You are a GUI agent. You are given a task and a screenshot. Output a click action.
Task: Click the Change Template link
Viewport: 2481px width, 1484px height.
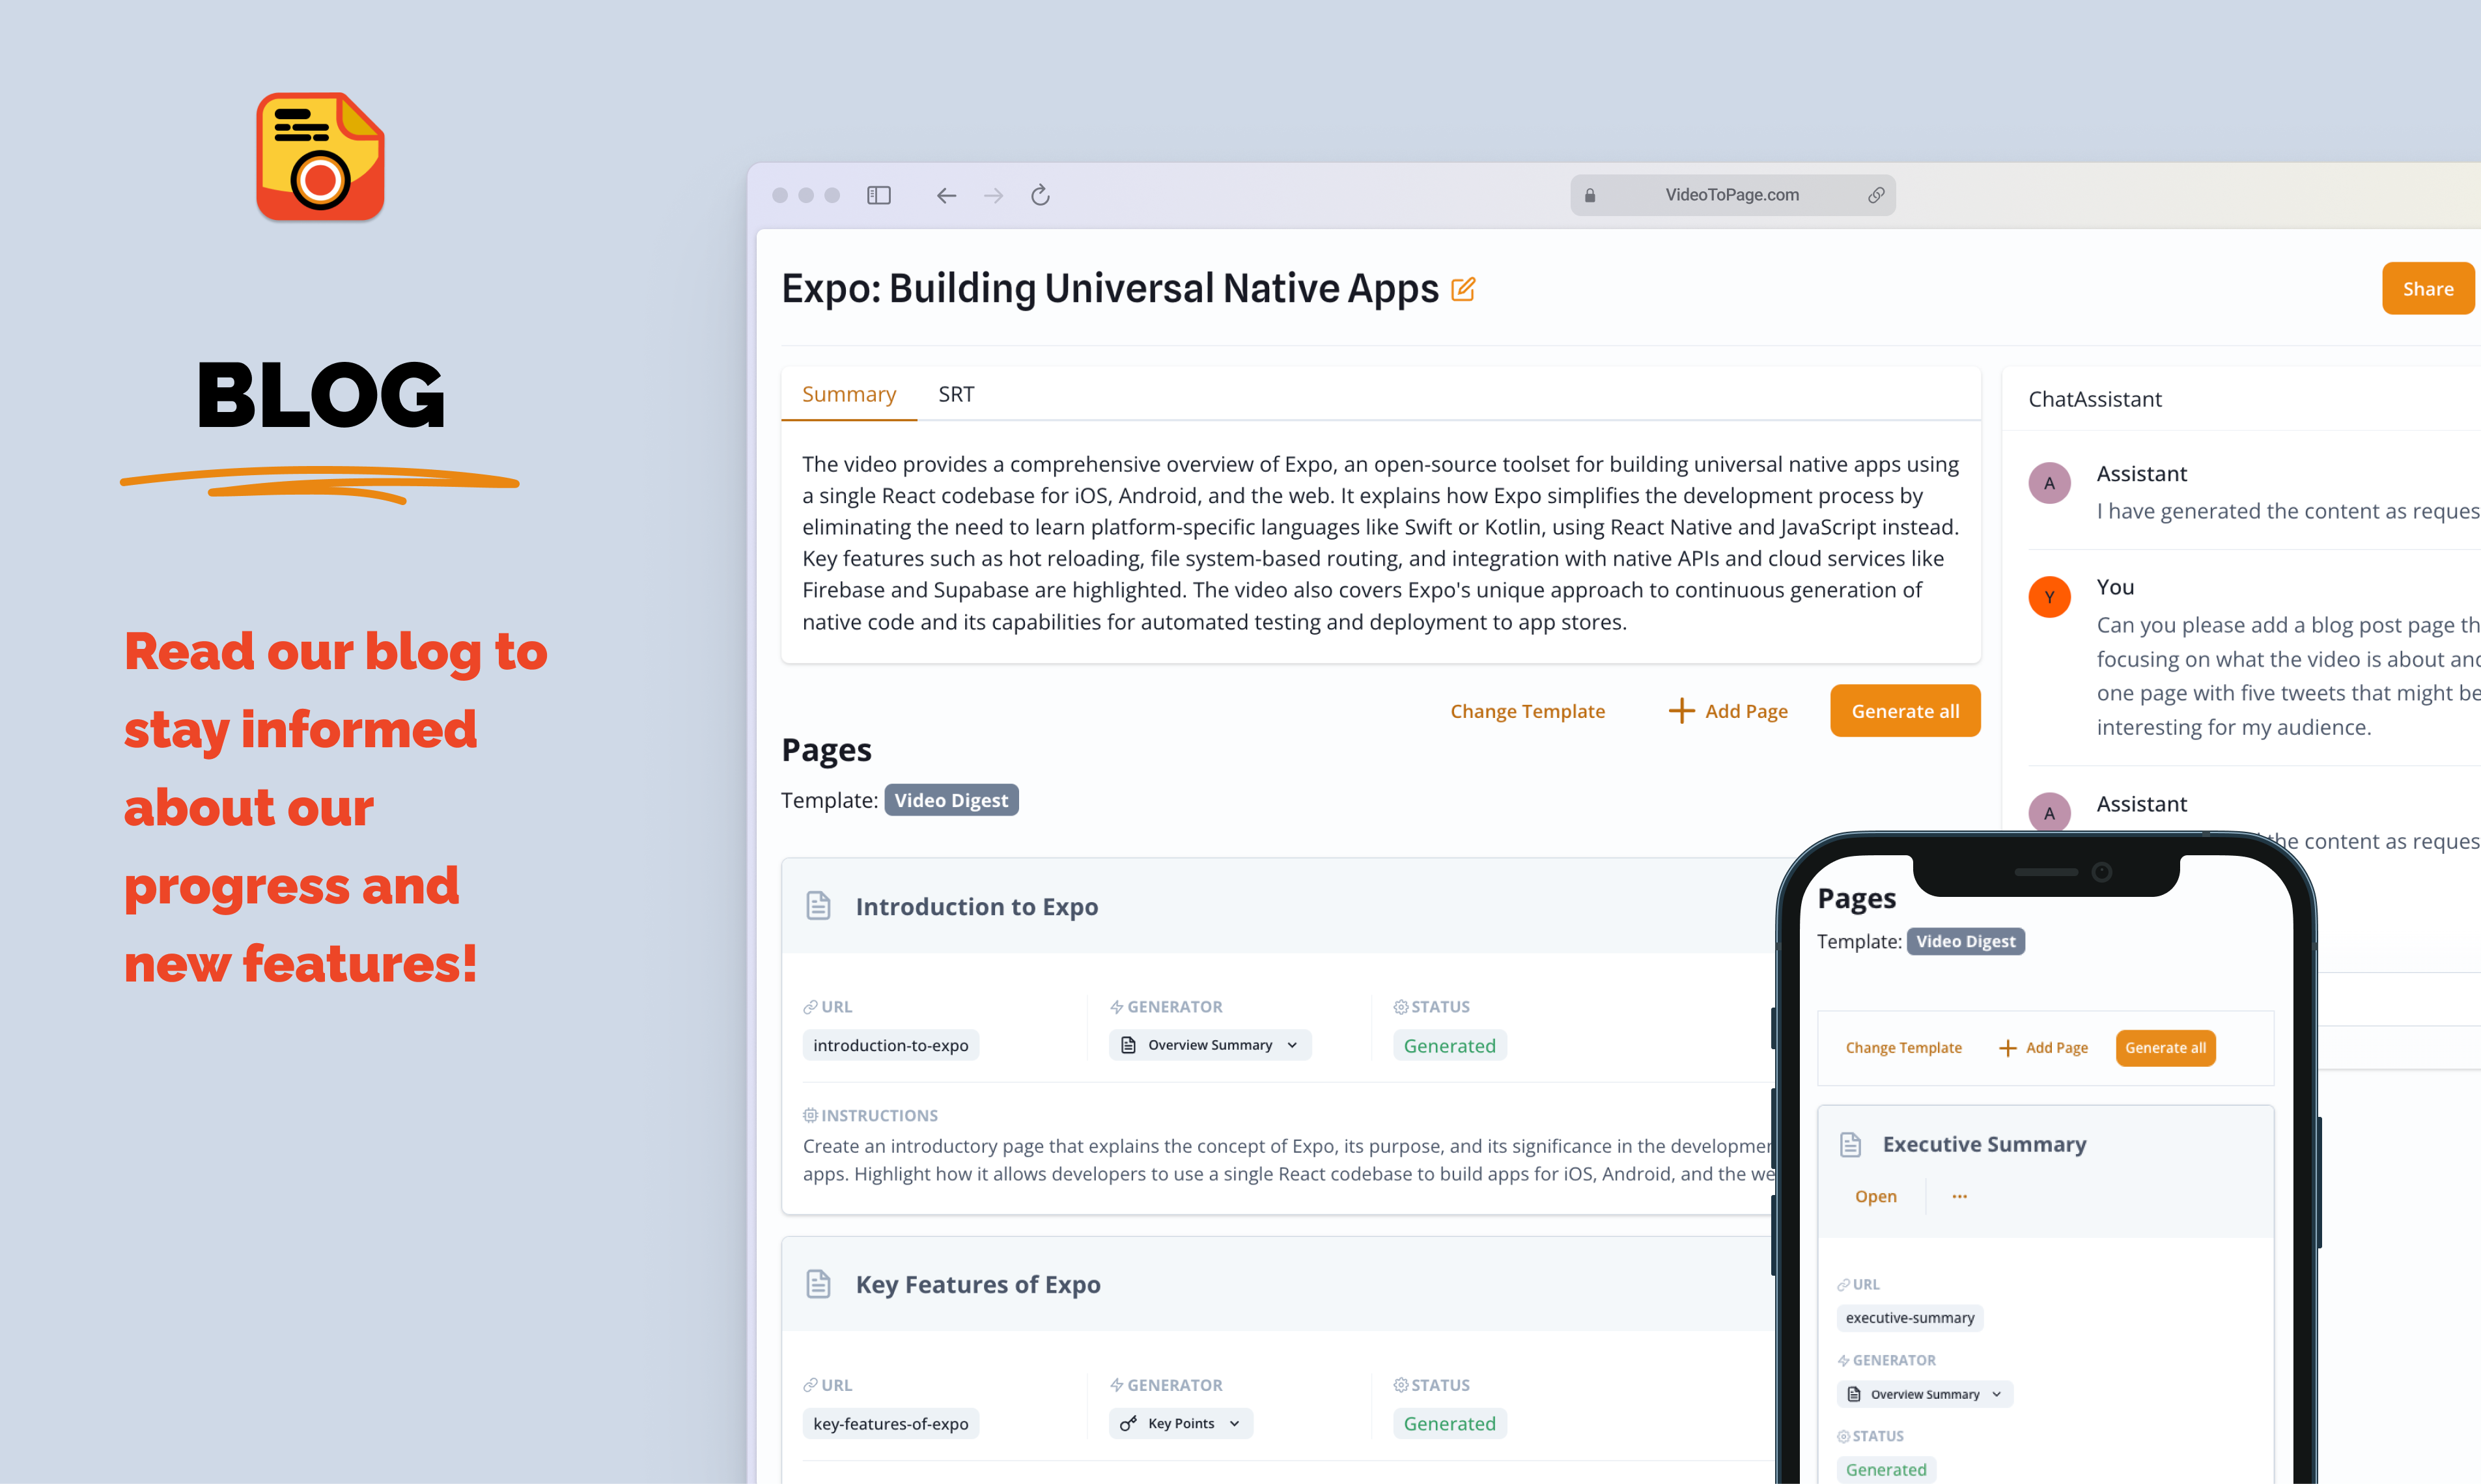click(1526, 711)
